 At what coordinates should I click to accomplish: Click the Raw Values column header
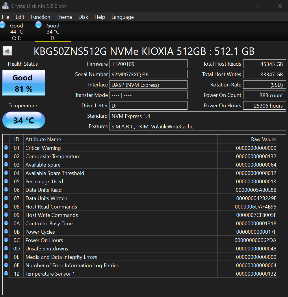[x=248, y=139]
